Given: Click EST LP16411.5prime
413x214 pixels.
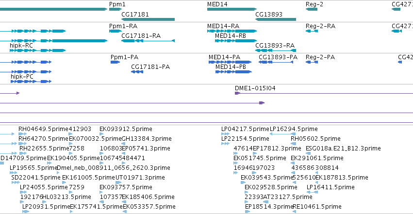Looking at the screenshot, I should (x=330, y=187).
